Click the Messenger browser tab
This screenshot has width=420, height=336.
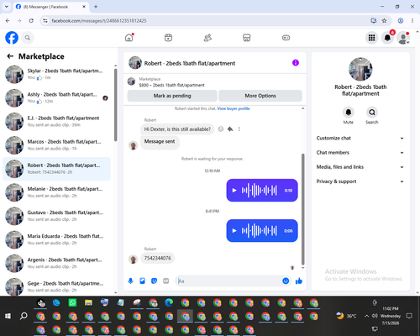[51, 7]
